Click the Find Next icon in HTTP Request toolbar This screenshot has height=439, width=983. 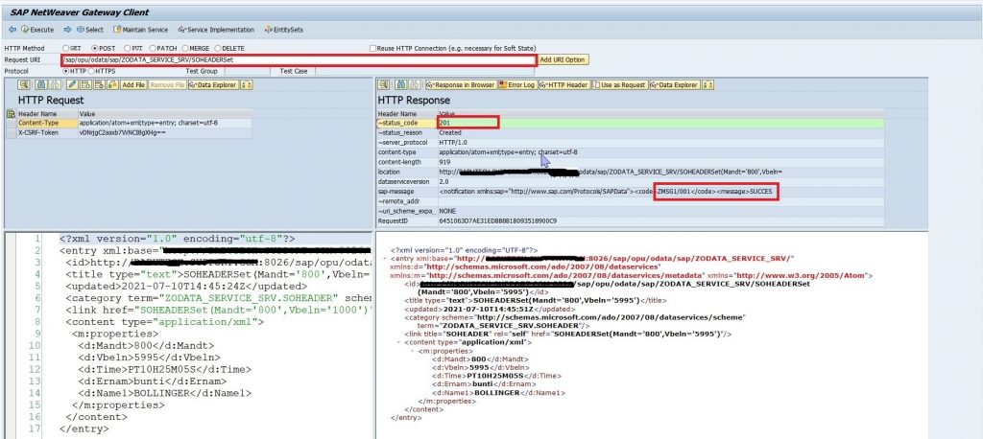pyautogui.click(x=55, y=84)
